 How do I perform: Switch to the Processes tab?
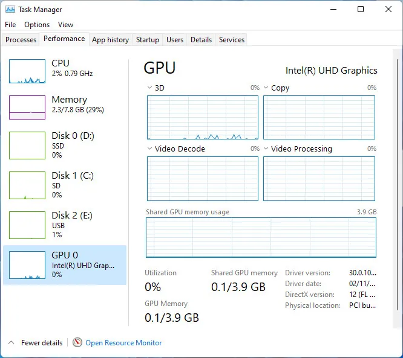click(21, 40)
